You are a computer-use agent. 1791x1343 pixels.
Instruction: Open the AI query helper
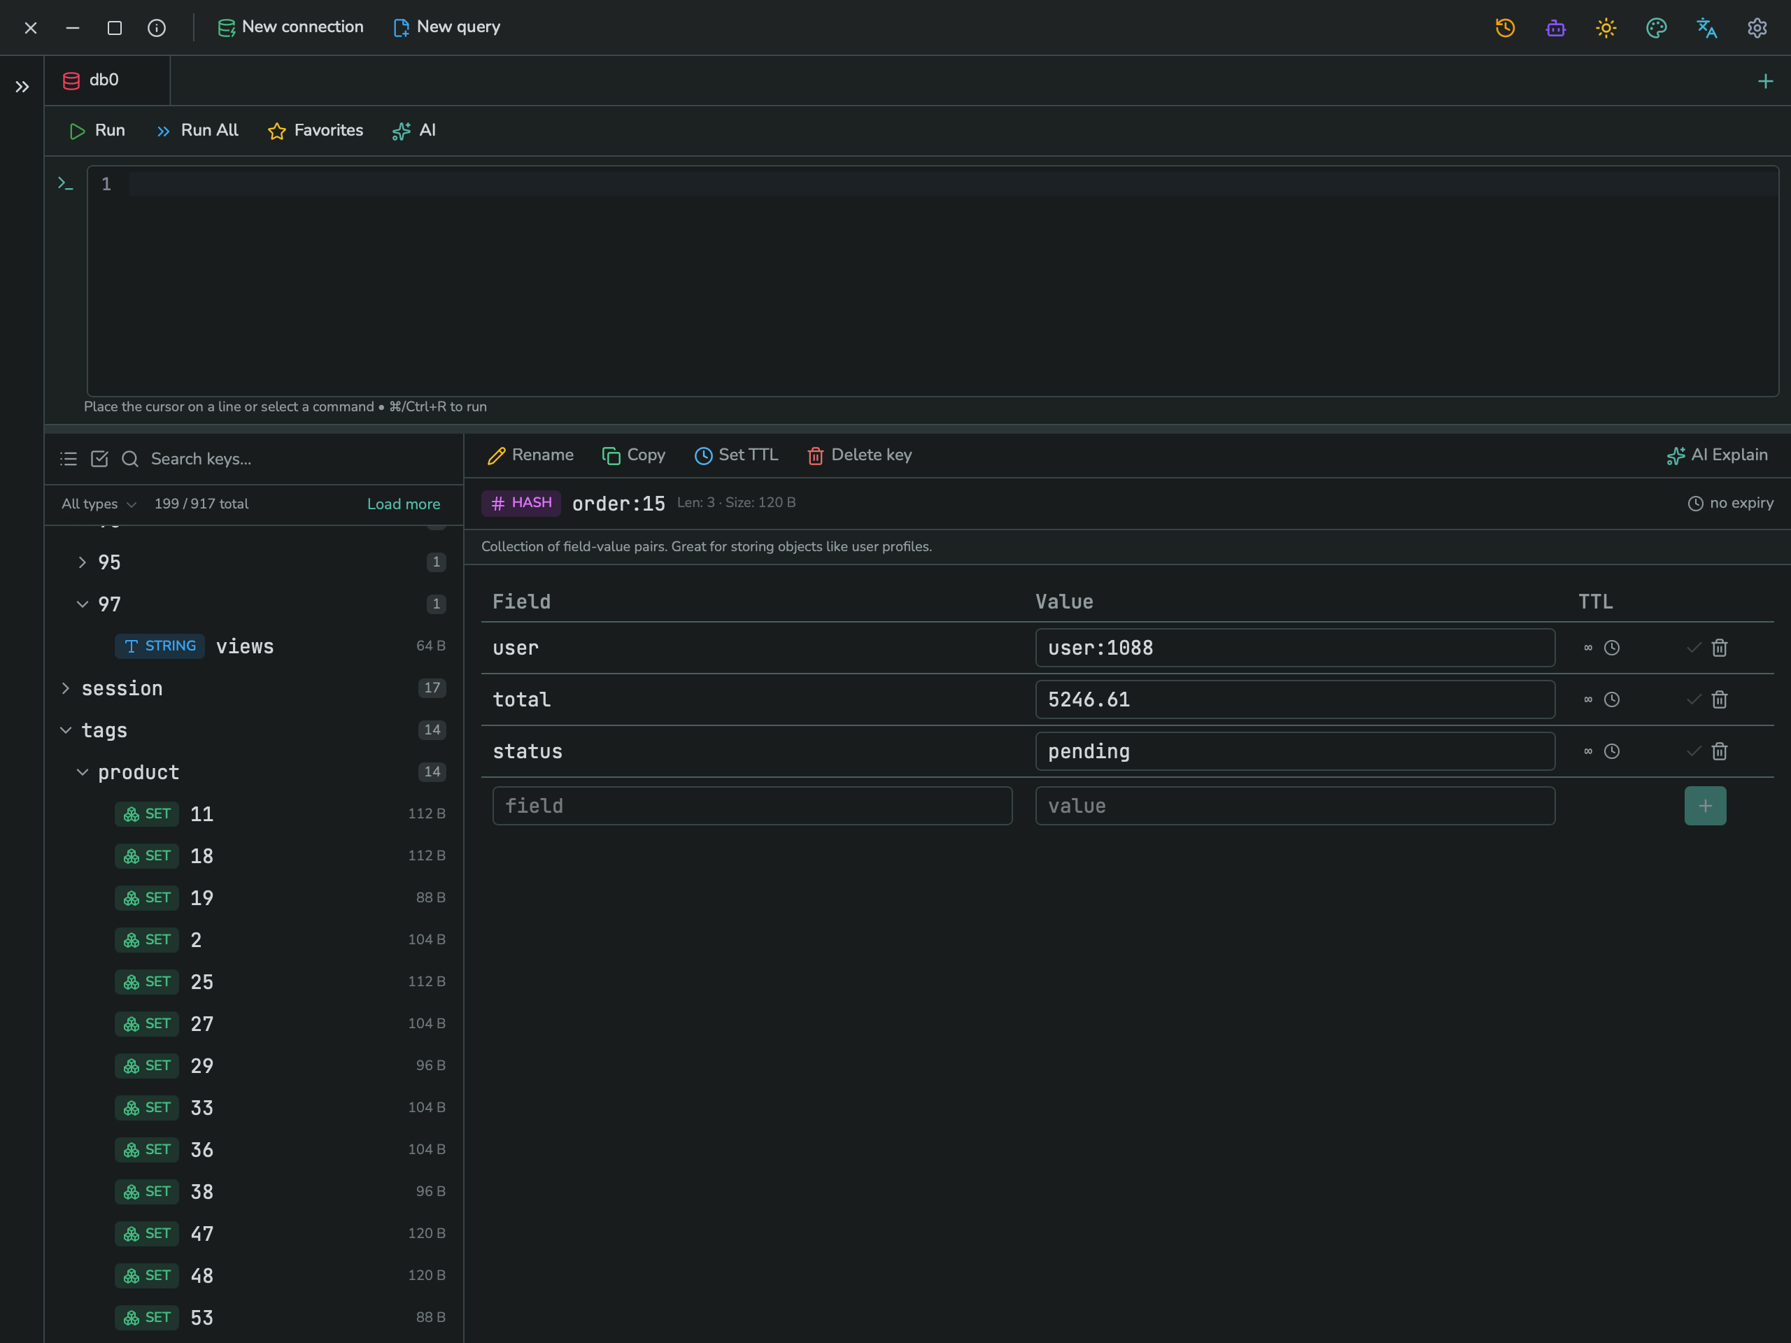413,130
